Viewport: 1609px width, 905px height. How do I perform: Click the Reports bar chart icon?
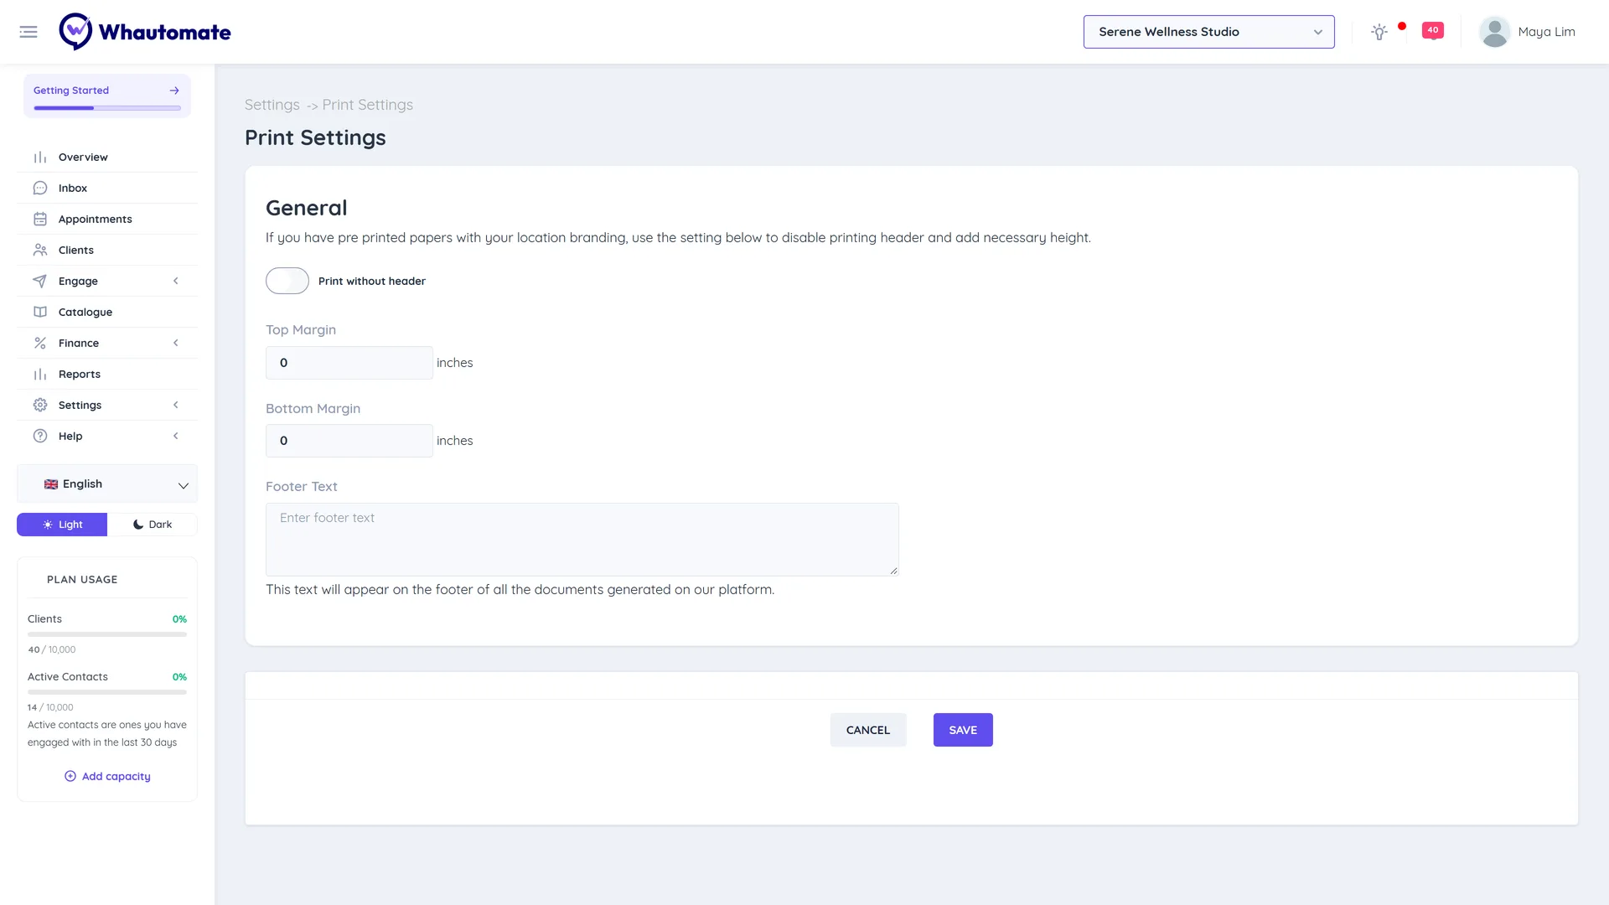point(40,375)
